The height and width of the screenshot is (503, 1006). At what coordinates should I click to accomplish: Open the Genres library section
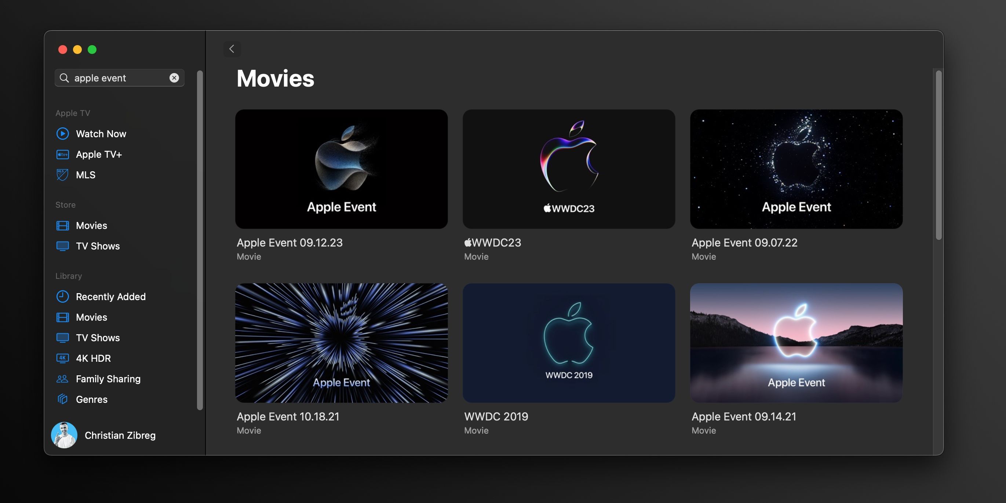pyautogui.click(x=91, y=400)
